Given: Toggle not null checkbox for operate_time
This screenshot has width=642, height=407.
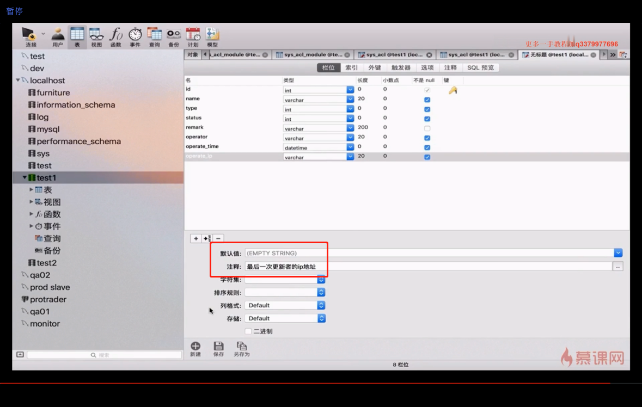Looking at the screenshot, I should point(427,147).
